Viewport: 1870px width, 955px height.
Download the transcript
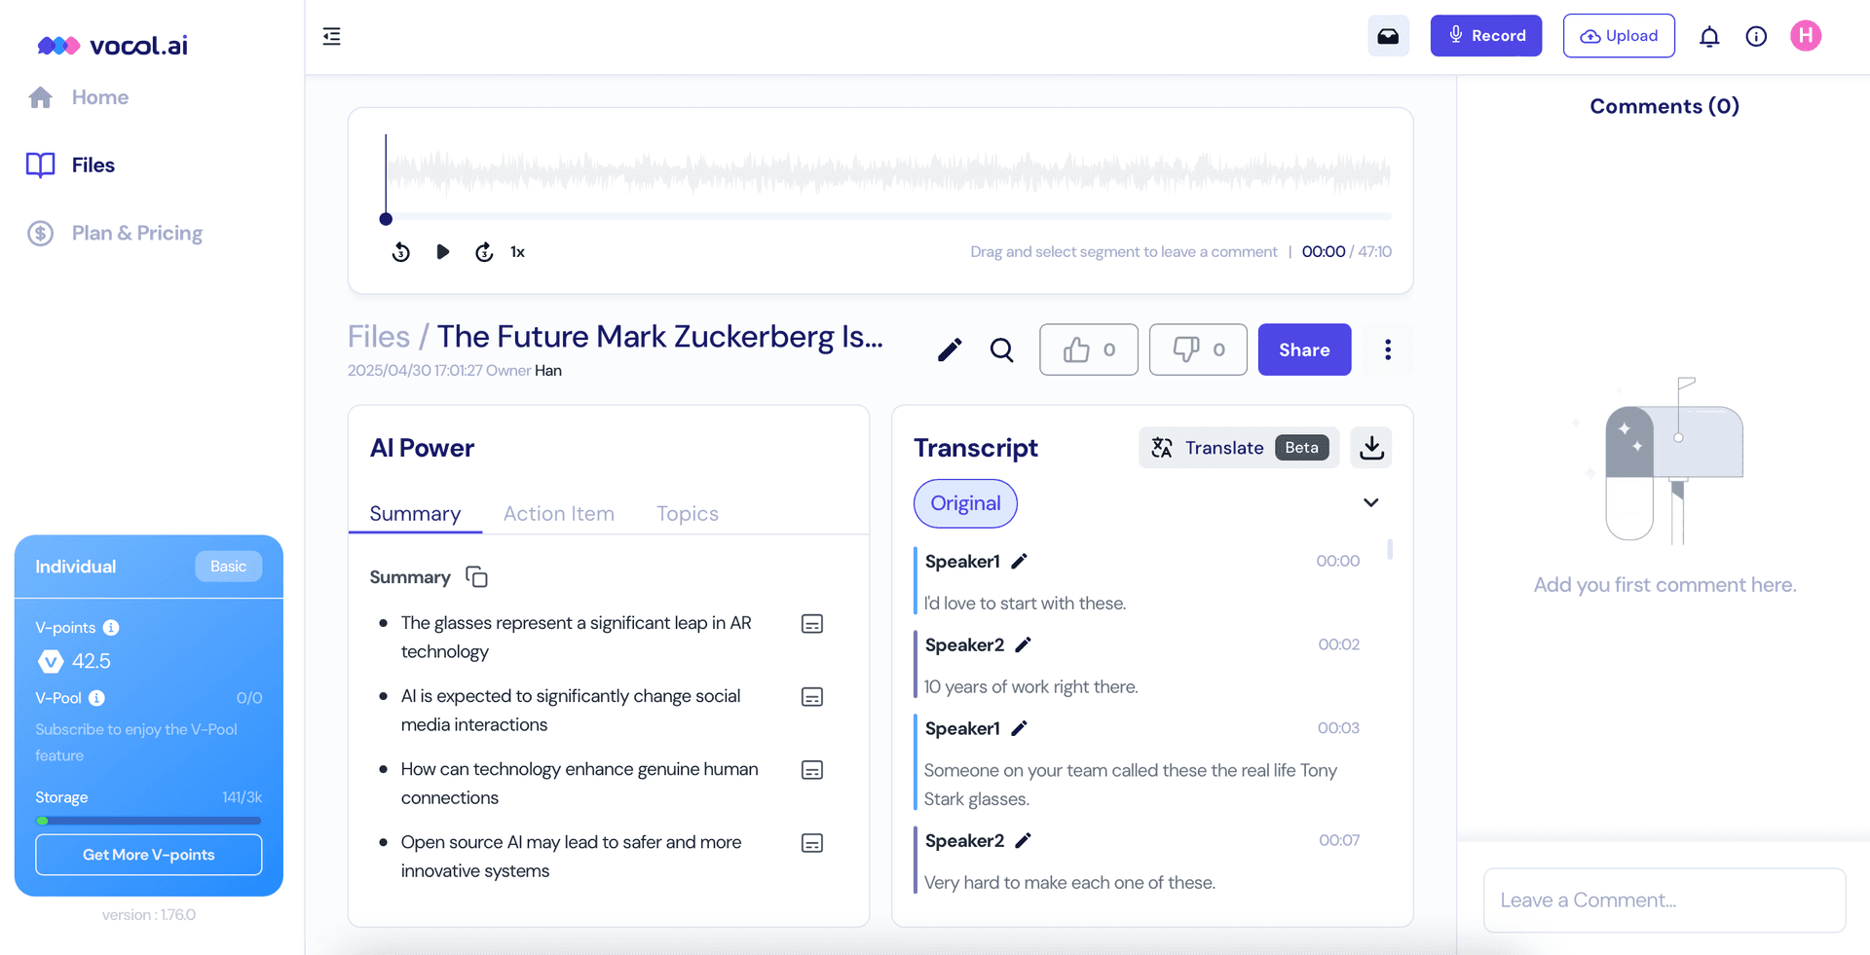click(x=1371, y=448)
